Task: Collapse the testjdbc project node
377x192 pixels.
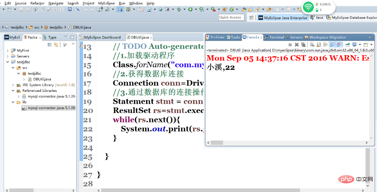Action: [x=8, y=62]
